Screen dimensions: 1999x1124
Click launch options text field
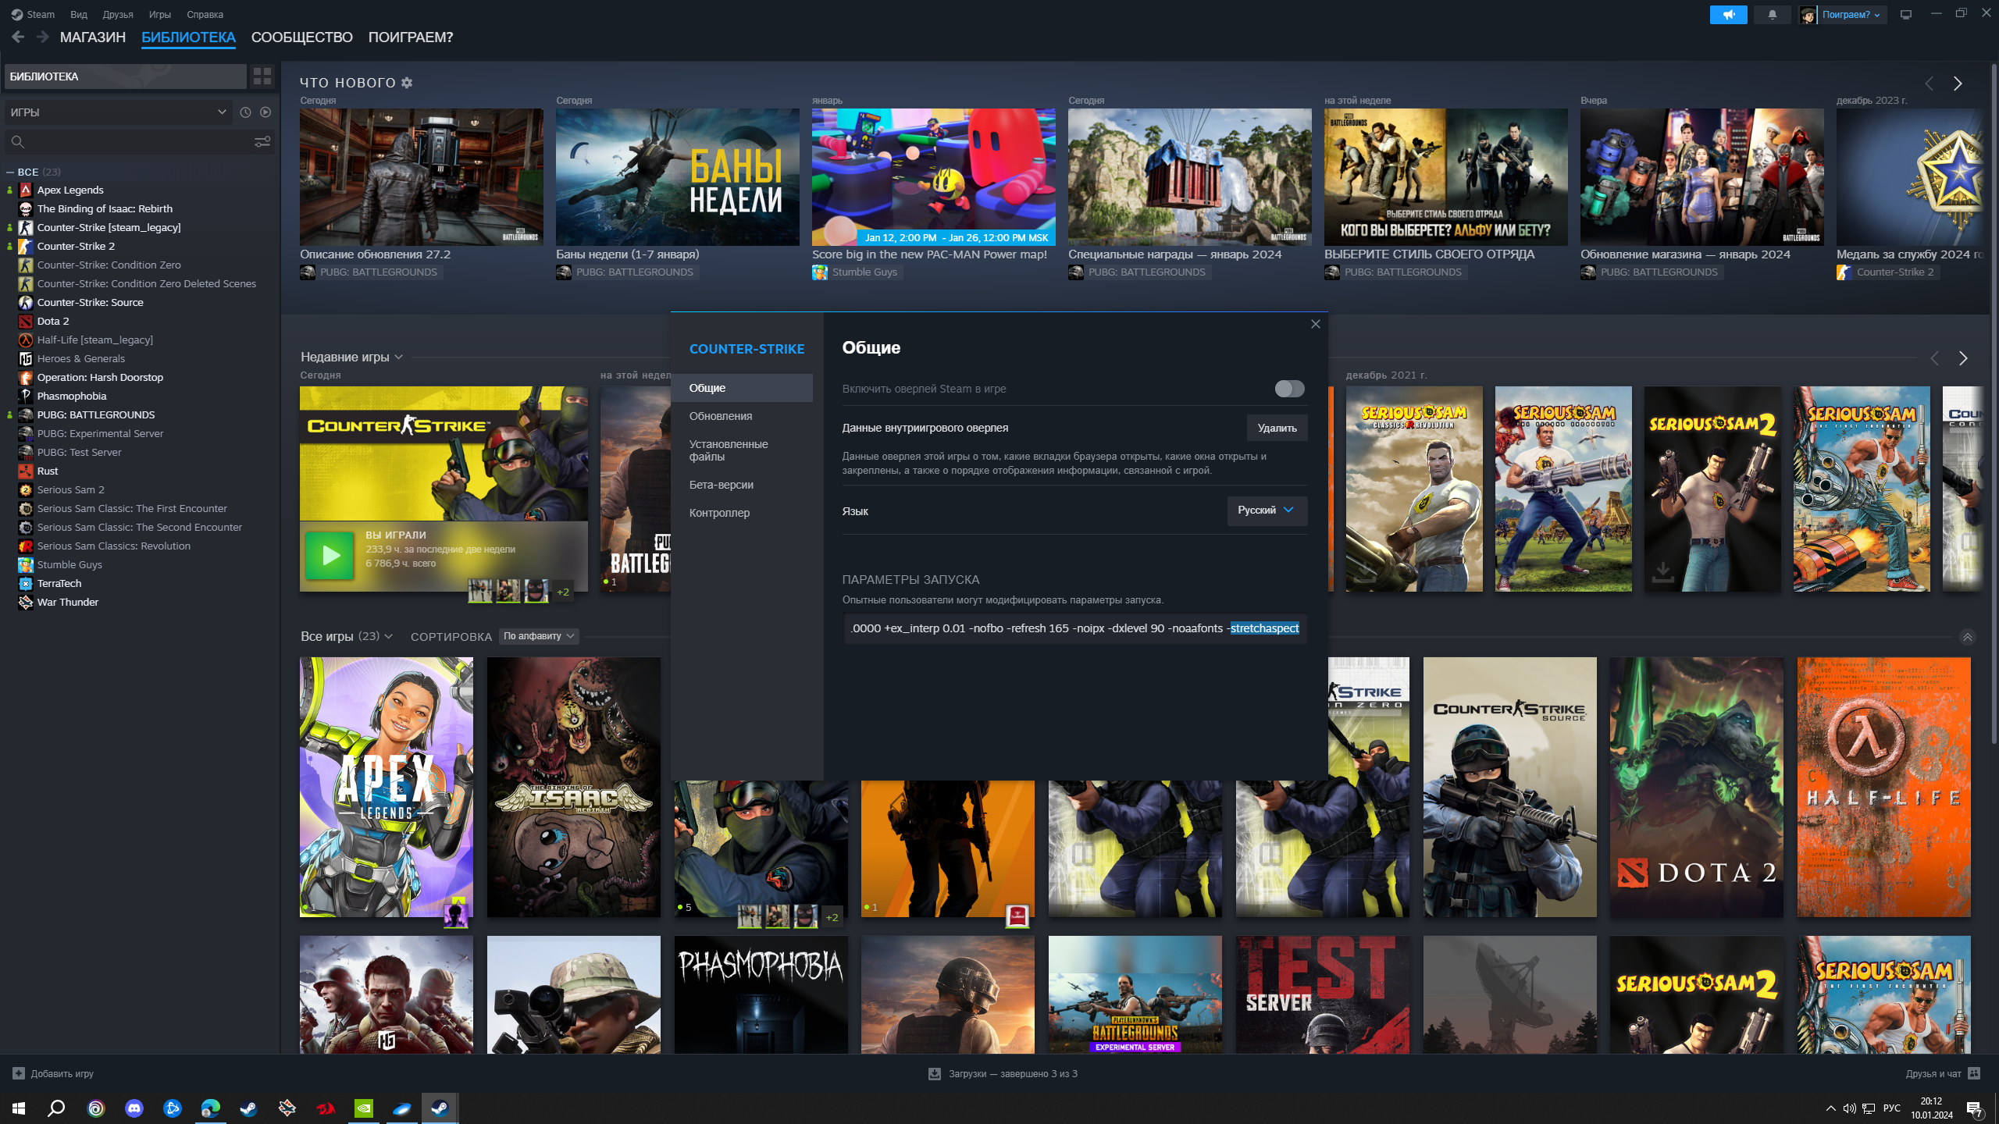(1075, 628)
